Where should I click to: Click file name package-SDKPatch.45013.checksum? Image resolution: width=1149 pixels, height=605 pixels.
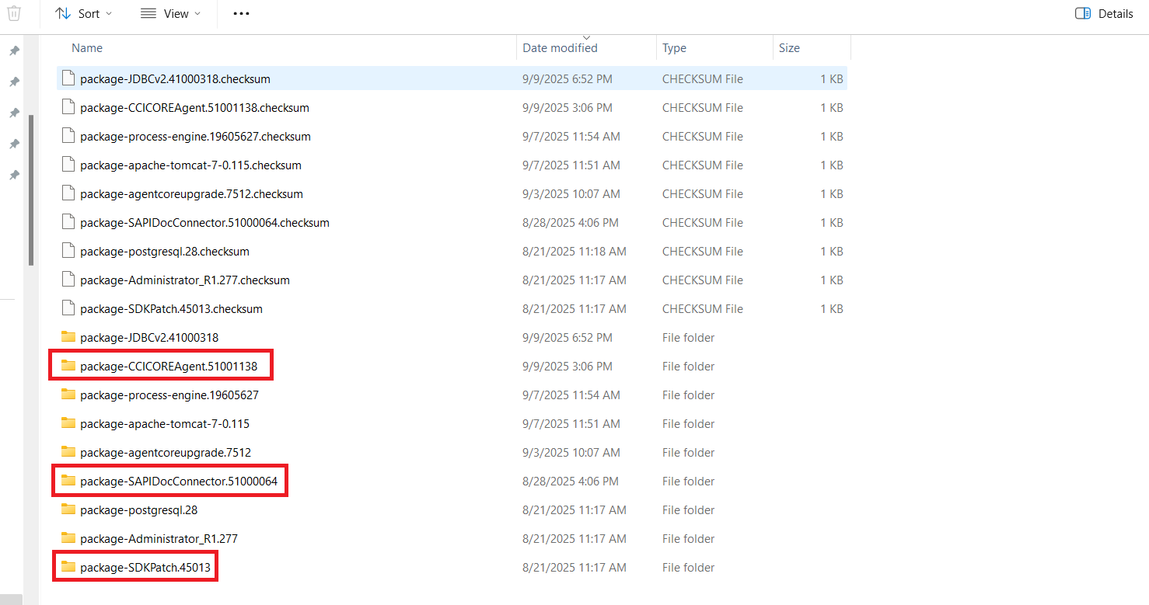(x=171, y=309)
